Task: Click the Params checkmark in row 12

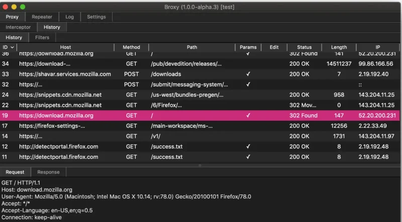Action: pos(248,146)
